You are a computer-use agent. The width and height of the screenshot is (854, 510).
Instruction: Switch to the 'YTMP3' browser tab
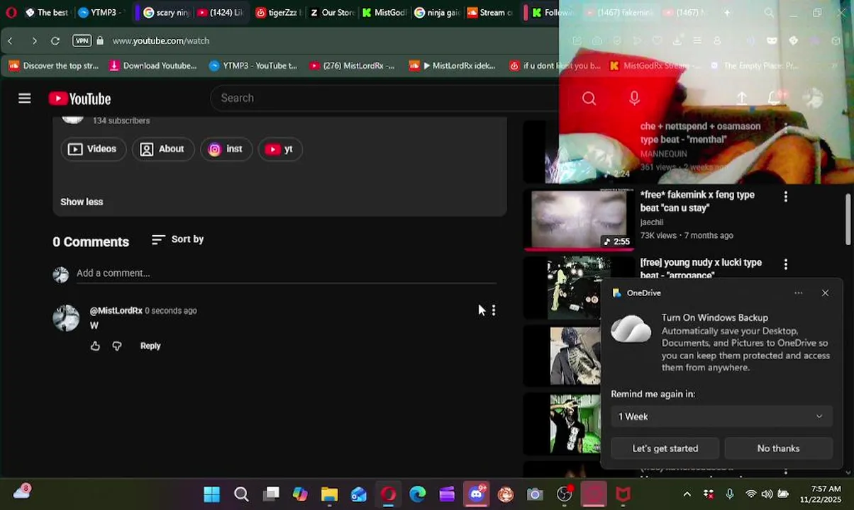pyautogui.click(x=100, y=12)
